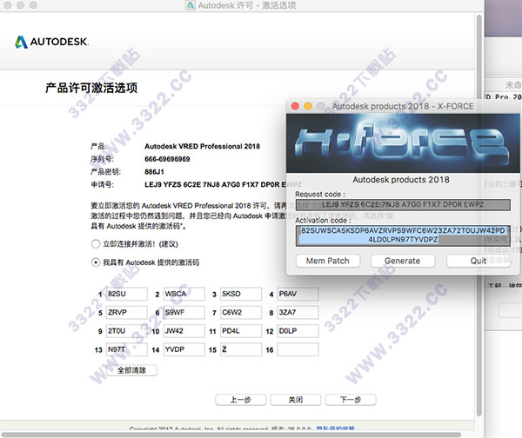This screenshot has width=522, height=438.
Task: Click the Quit button in X-FORCE
Action: point(478,261)
